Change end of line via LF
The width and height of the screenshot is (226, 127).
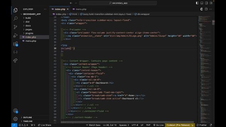click(142, 125)
